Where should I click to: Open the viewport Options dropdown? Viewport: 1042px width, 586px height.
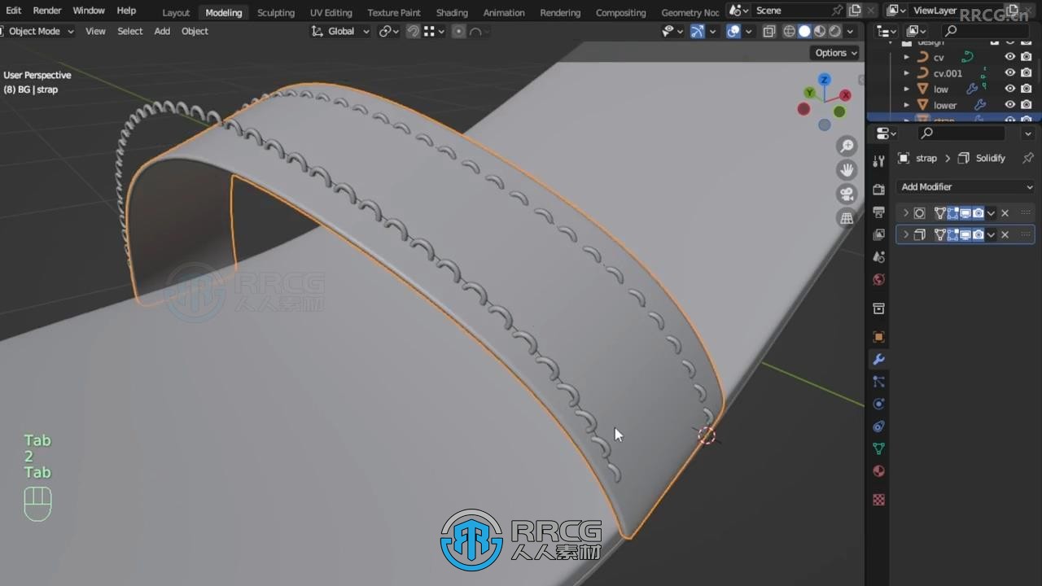pos(836,53)
